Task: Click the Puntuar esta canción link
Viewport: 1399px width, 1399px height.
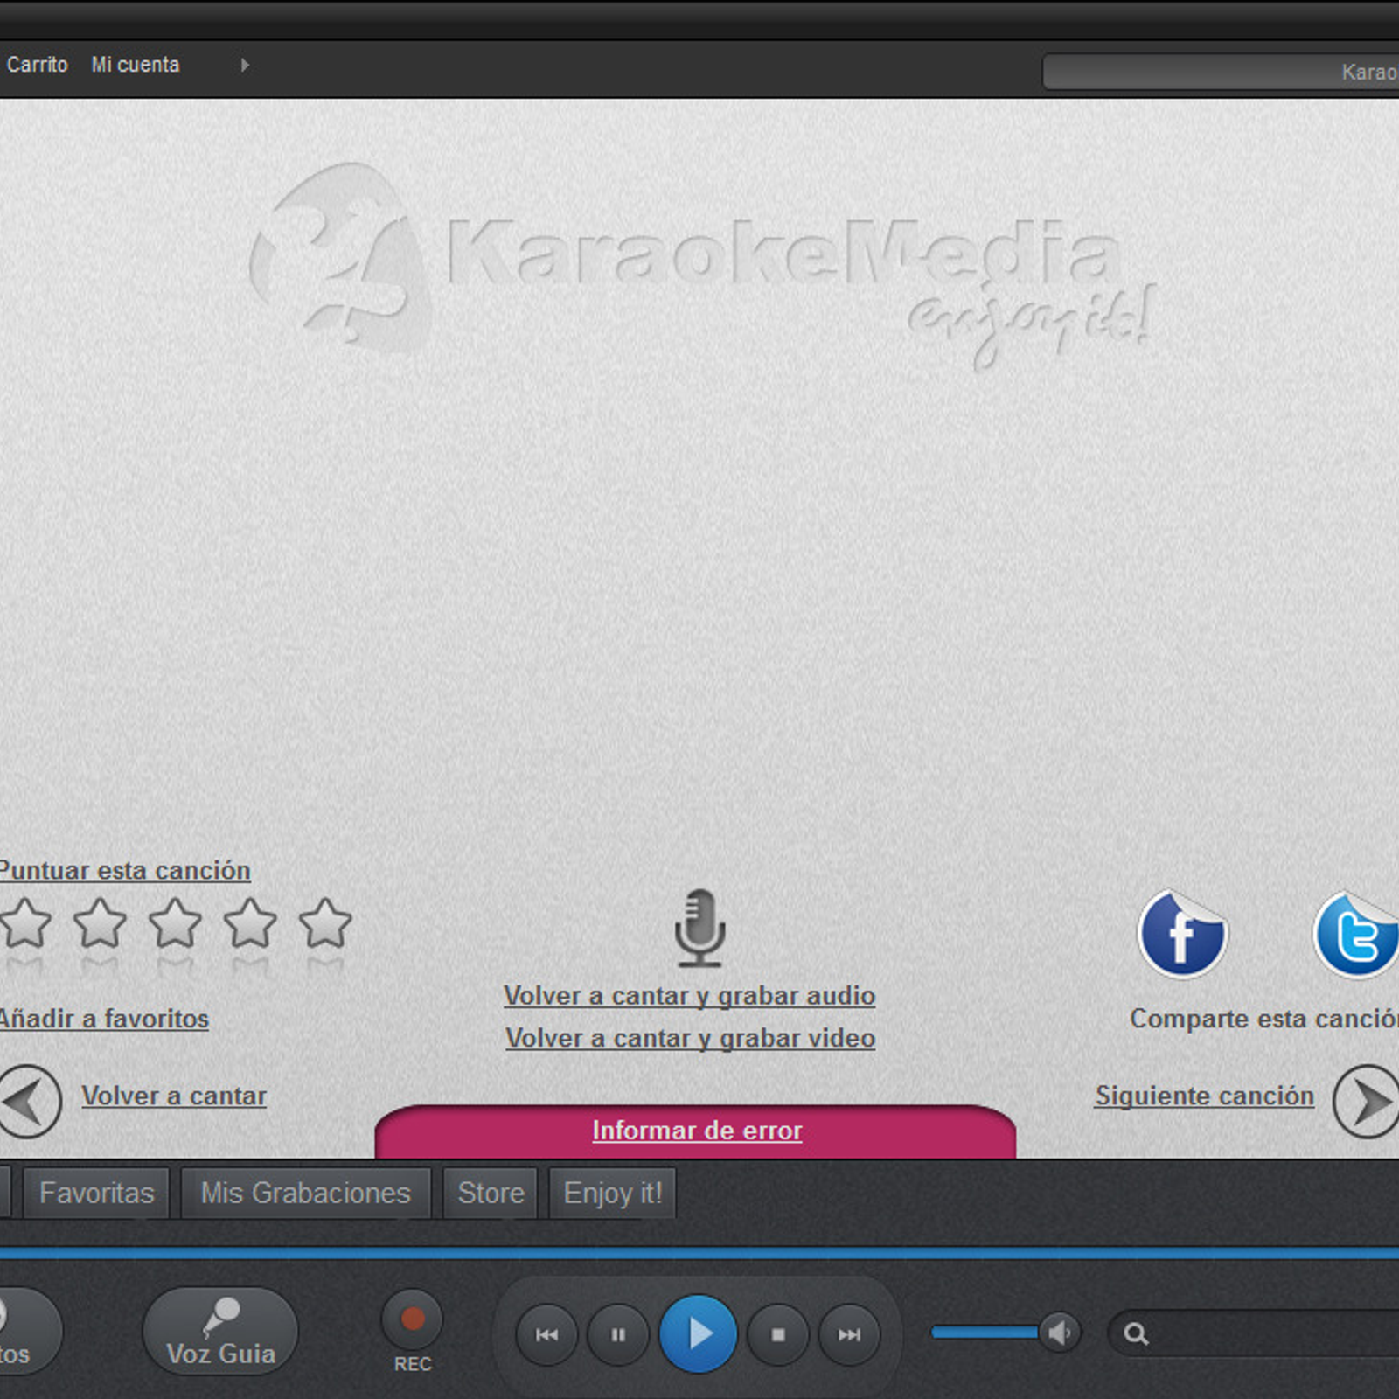Action: (124, 871)
